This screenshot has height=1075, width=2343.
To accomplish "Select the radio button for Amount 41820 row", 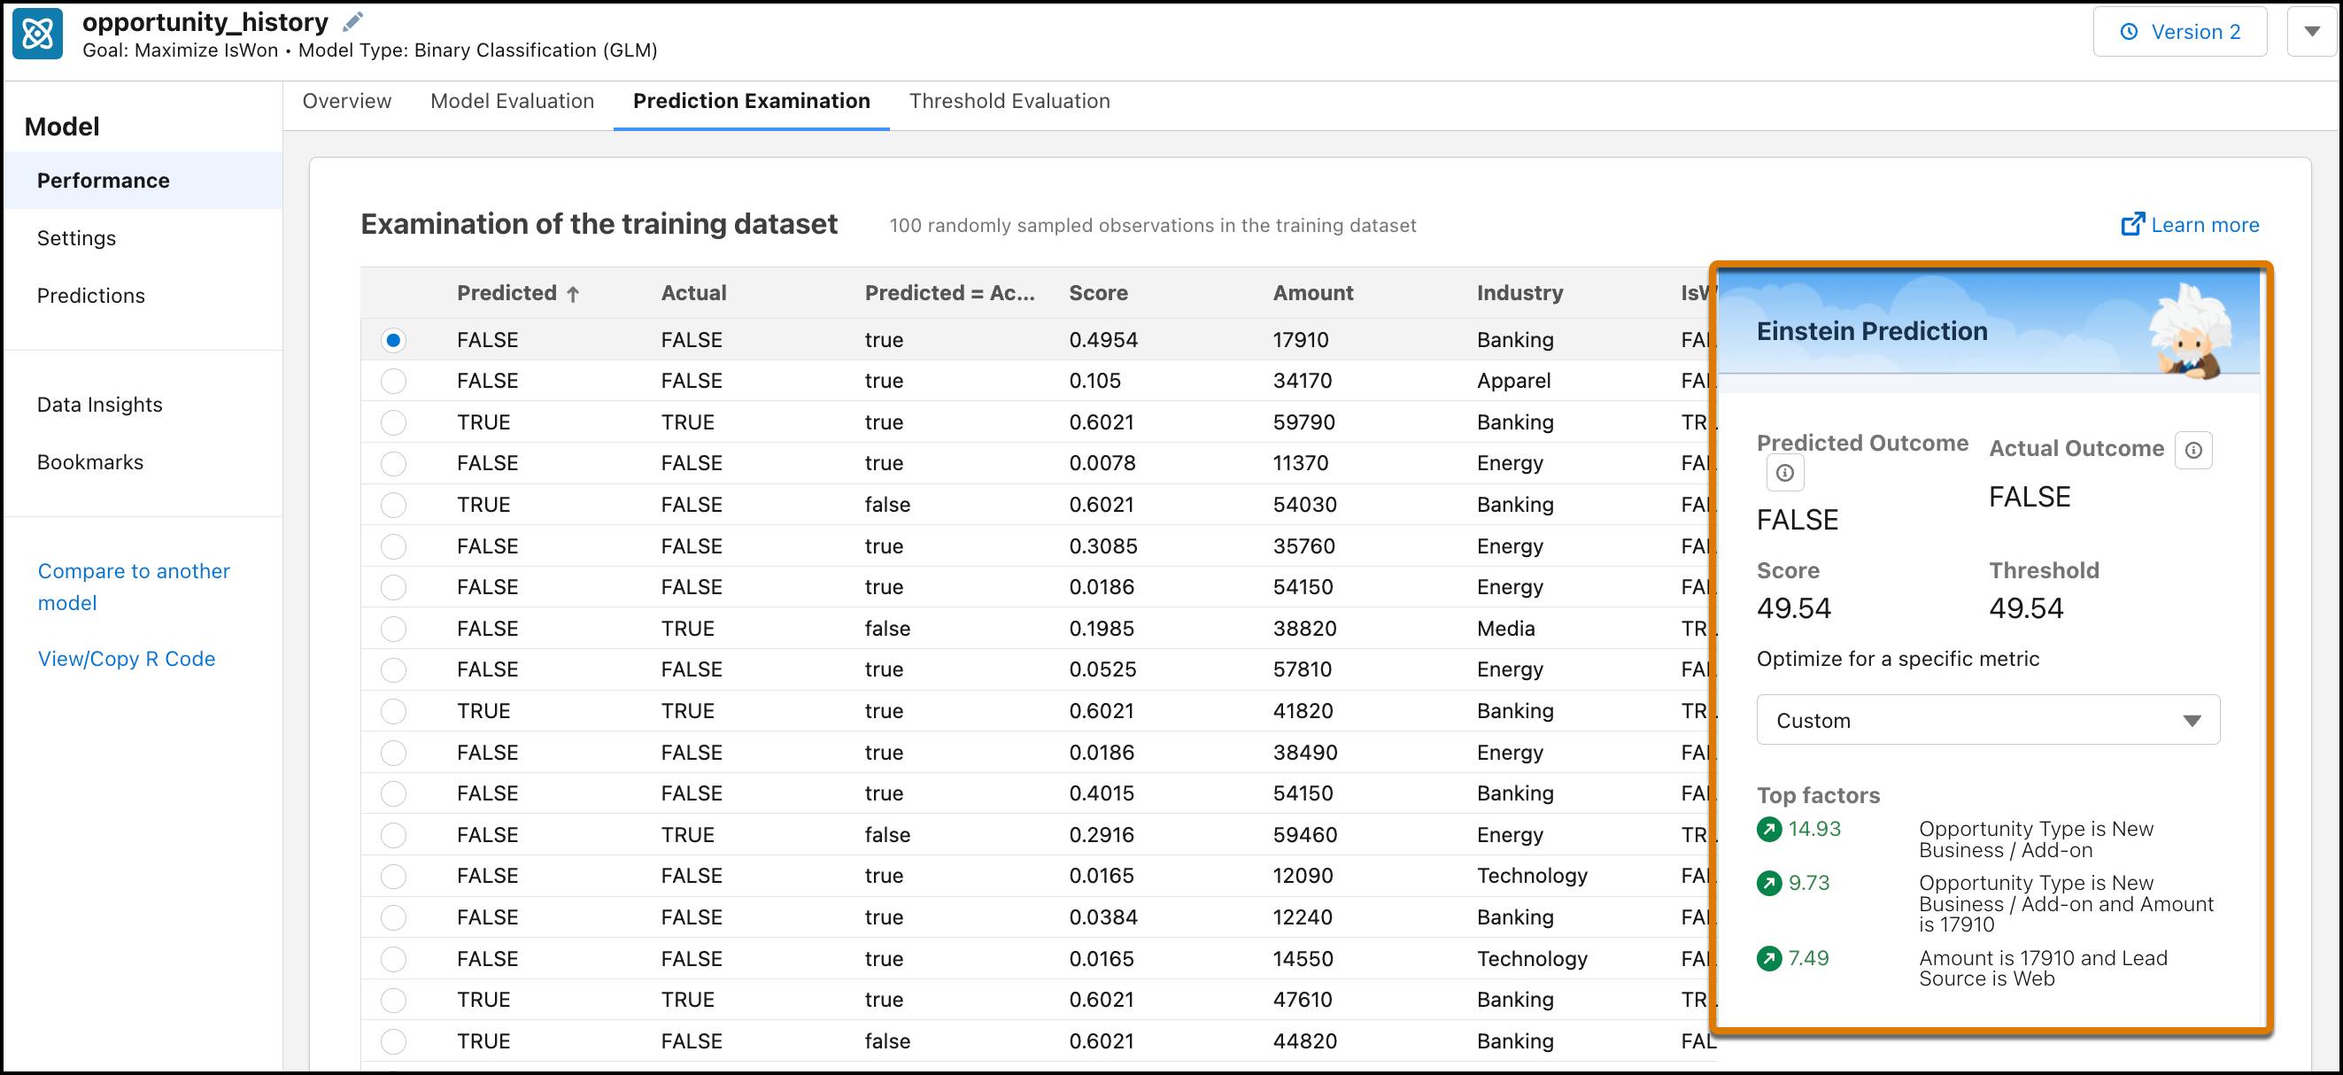I will tap(393, 711).
